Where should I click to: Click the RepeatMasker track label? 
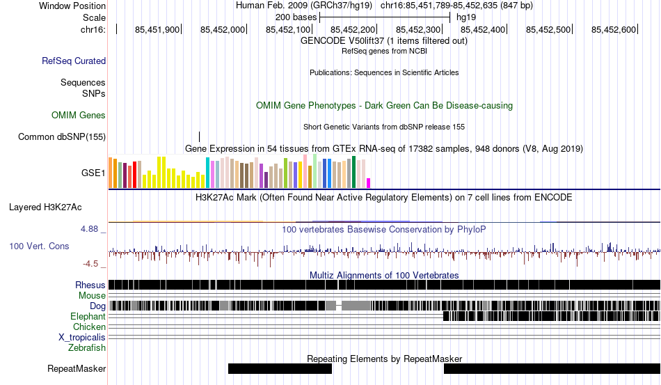pos(77,368)
